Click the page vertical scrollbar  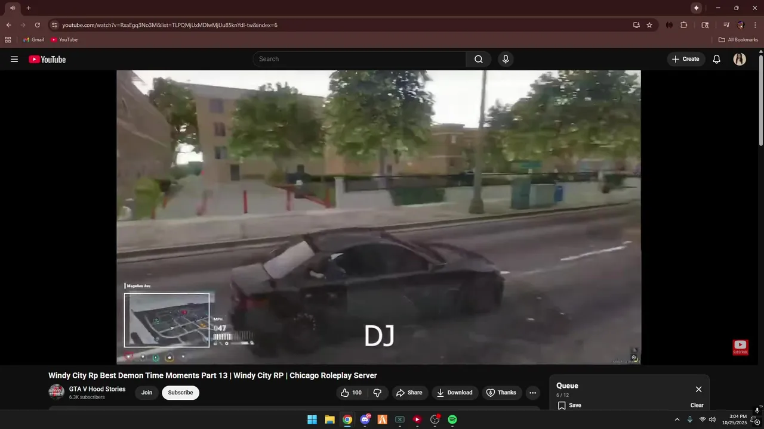coord(761,101)
